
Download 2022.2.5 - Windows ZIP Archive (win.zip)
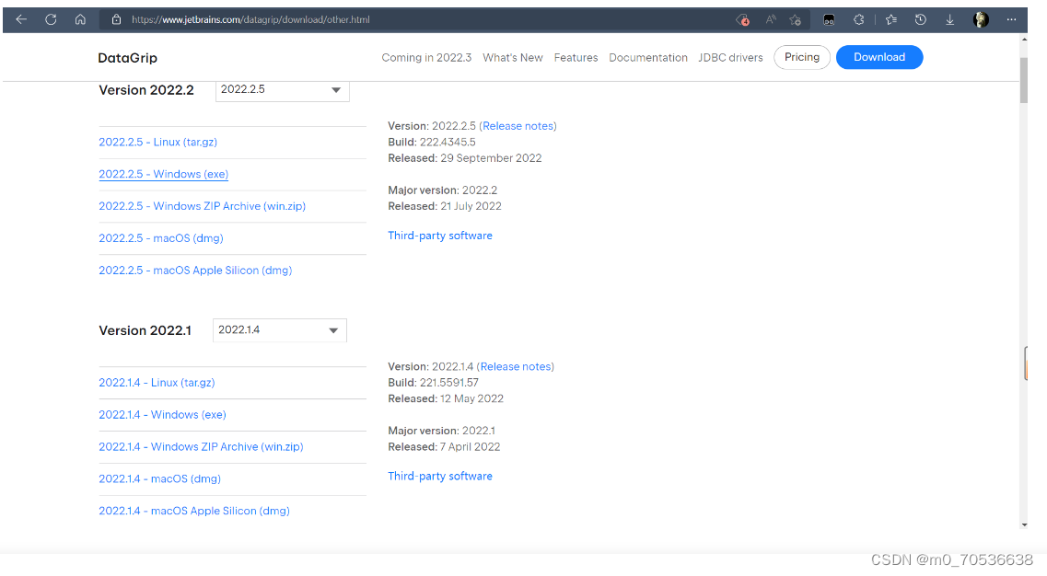point(203,206)
